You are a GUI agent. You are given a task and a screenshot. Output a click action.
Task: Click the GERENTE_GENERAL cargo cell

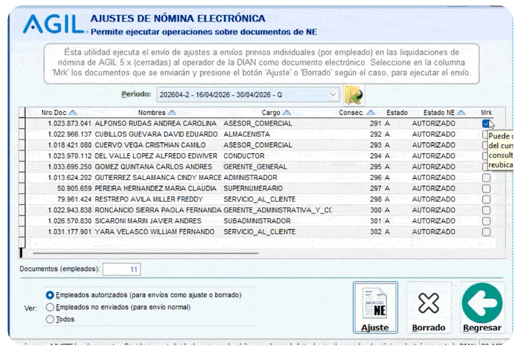point(255,167)
